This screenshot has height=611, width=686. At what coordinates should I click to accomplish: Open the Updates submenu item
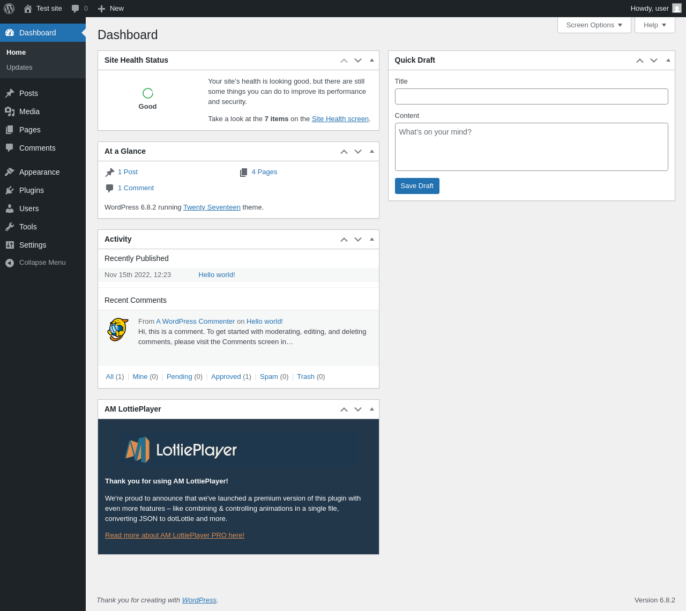(19, 67)
